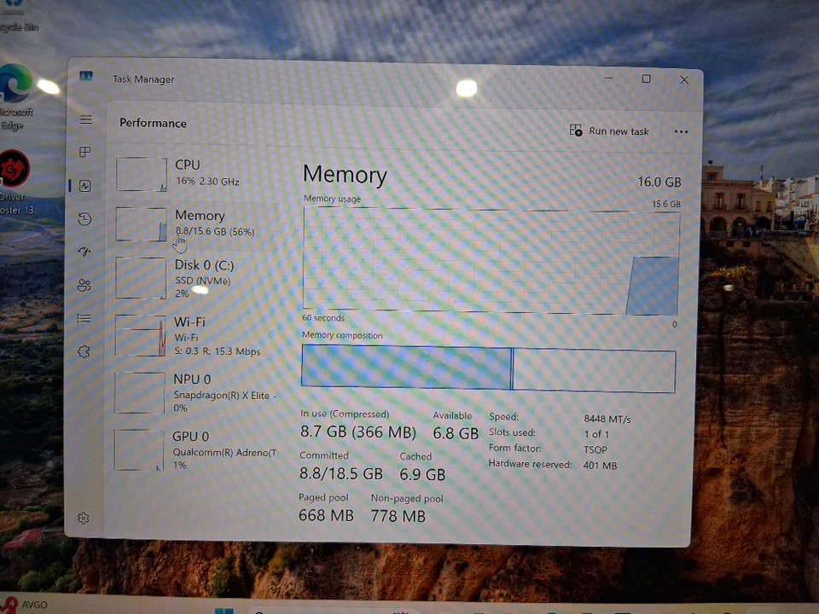
Task: Maximize the Task Manager window
Action: (646, 79)
